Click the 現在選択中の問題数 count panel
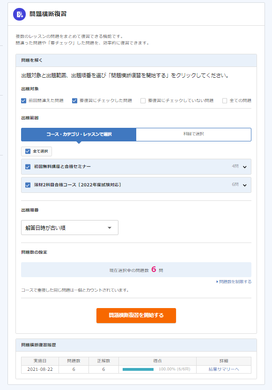This screenshot has width=272, height=390. [136, 270]
